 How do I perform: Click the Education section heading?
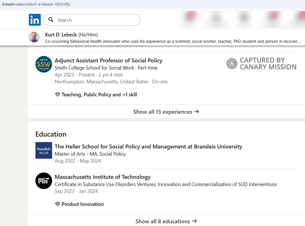pyautogui.click(x=51, y=134)
